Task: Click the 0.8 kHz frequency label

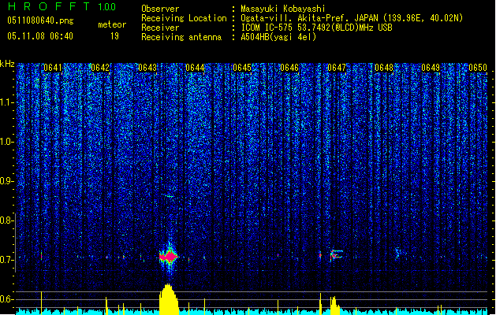Action: pyautogui.click(x=6, y=220)
